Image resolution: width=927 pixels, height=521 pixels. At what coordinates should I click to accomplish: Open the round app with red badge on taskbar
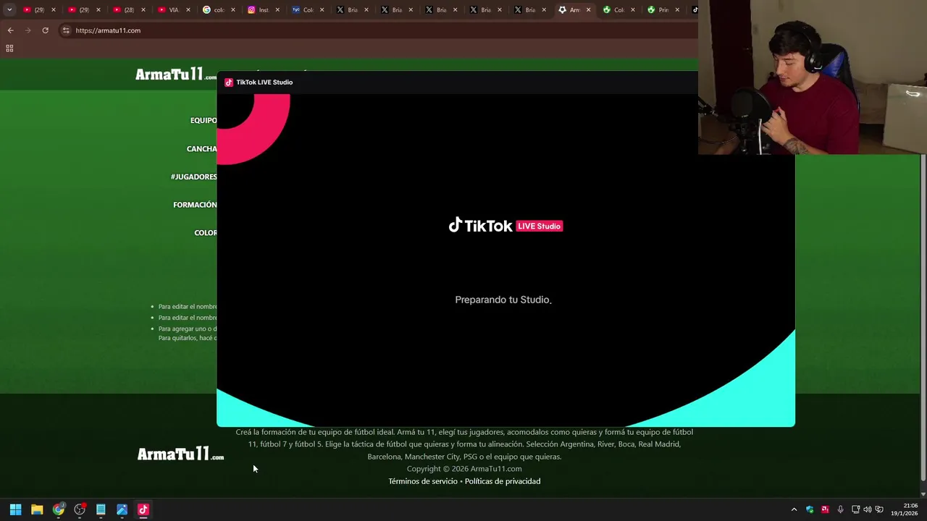click(80, 509)
